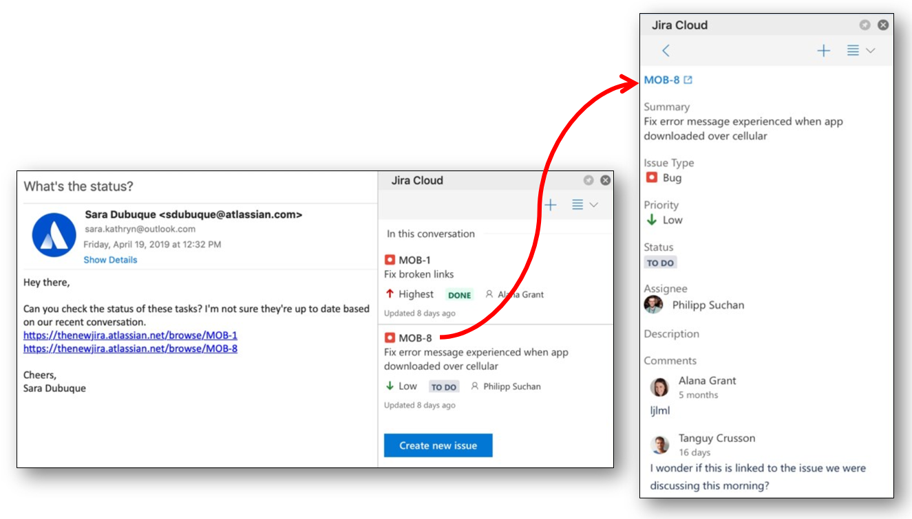Click the Bug issue type icon in detail panel
Screen dimensions: 912x519
(652, 177)
